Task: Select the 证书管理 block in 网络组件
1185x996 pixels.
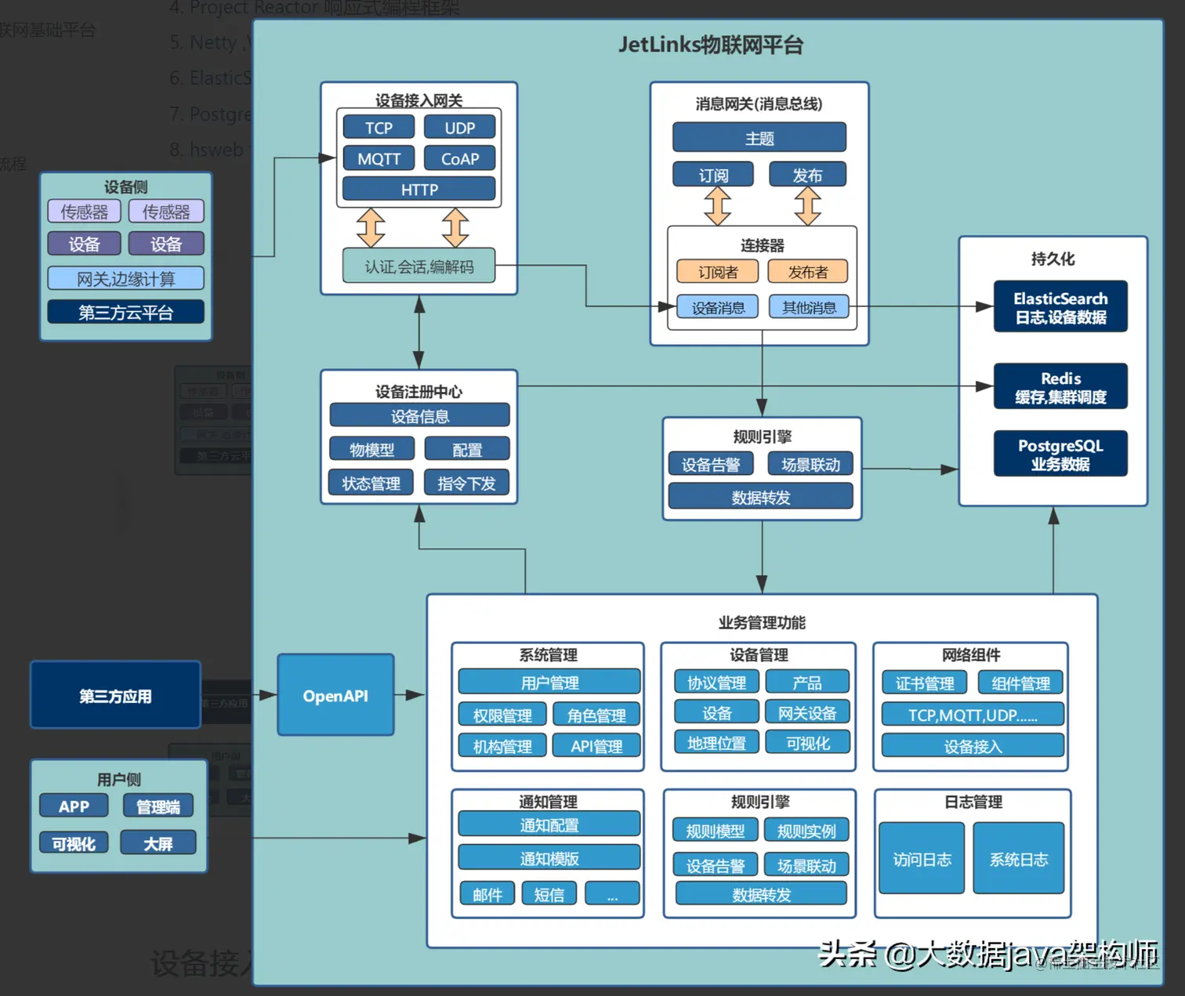Action: [x=925, y=683]
